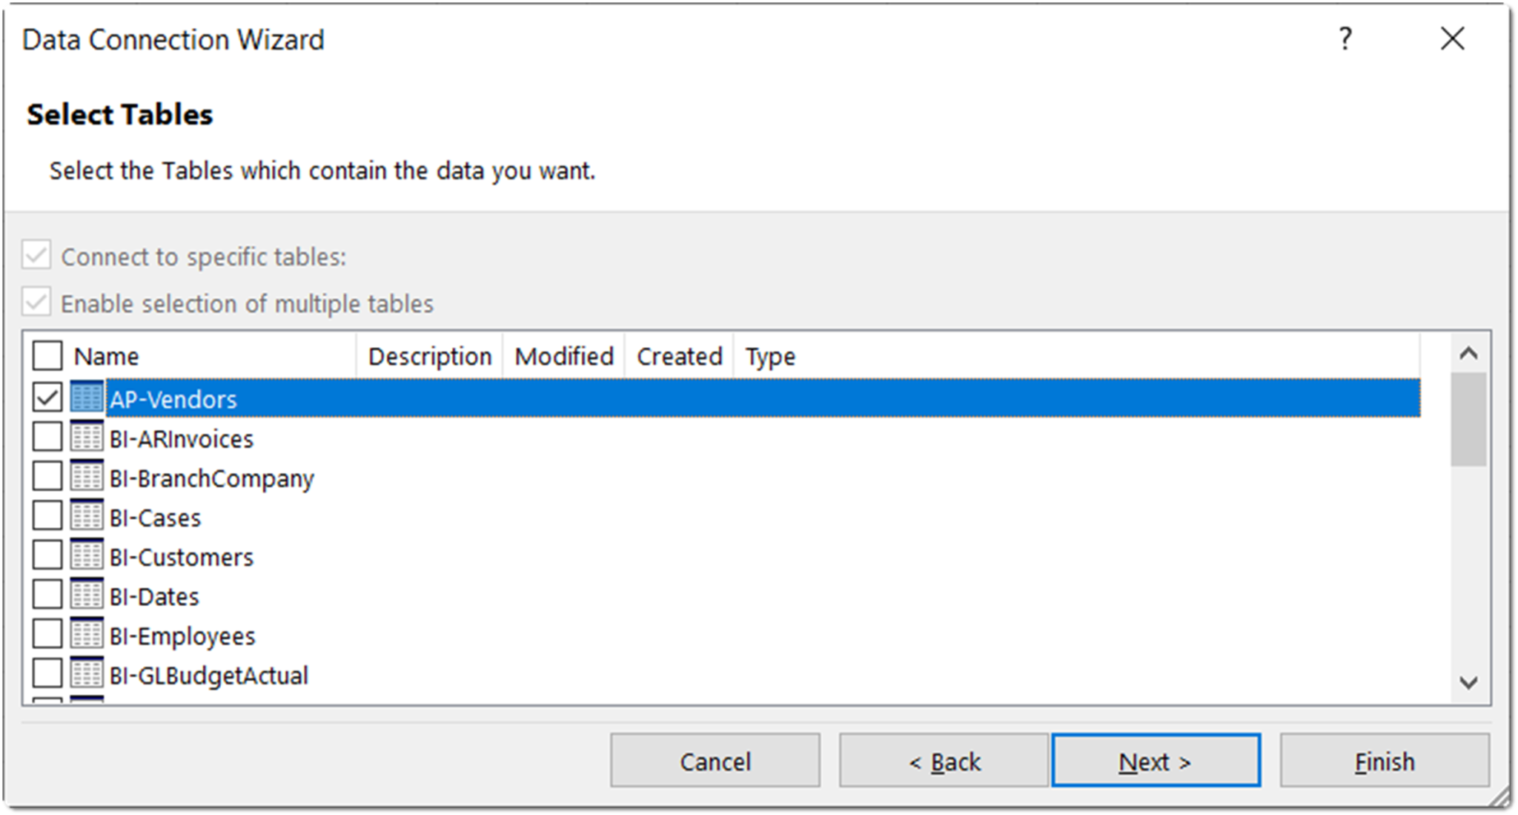This screenshot has width=1518, height=815.
Task: Check the BI-Customers table checkbox
Action: click(47, 556)
